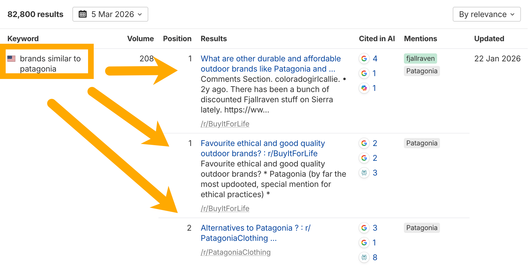The image size is (530, 267).
Task: Expand the By relevance sort dropdown
Action: [x=487, y=14]
